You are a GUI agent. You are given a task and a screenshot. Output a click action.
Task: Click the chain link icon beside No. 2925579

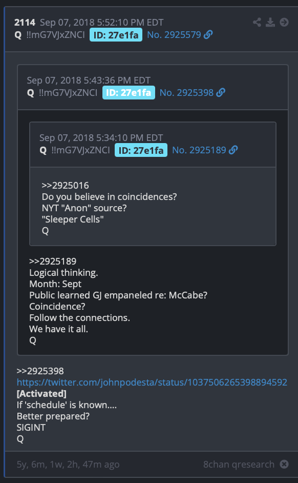(x=208, y=35)
